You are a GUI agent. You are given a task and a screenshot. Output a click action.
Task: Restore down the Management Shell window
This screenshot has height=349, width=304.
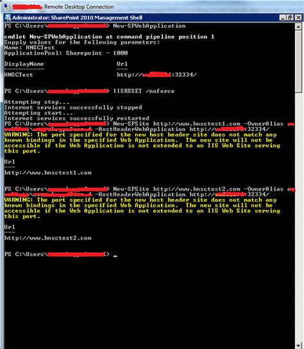pyautogui.click(x=290, y=17)
